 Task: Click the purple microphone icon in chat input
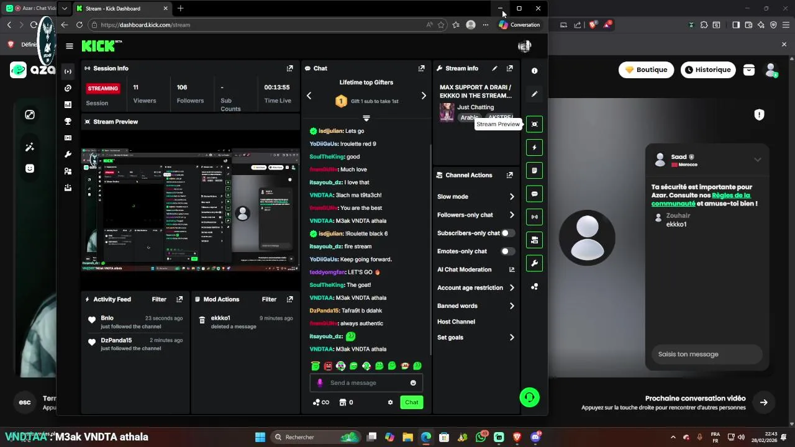tap(320, 383)
